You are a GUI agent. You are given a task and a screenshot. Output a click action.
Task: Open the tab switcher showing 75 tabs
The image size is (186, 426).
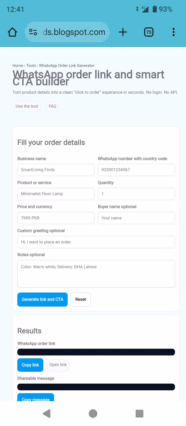point(149,32)
